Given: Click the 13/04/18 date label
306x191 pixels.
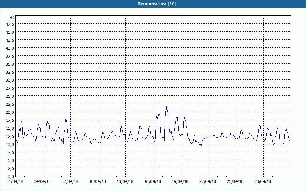Looking at the screenshot, I should (x=125, y=182).
